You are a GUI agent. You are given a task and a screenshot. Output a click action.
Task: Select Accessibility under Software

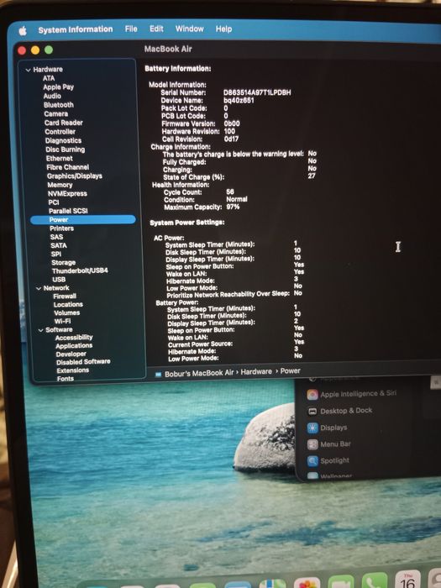click(x=74, y=338)
